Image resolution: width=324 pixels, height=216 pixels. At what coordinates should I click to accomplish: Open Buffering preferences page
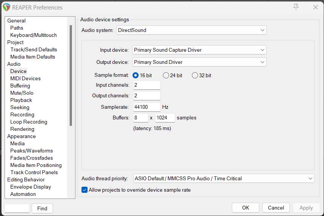pos(20,86)
